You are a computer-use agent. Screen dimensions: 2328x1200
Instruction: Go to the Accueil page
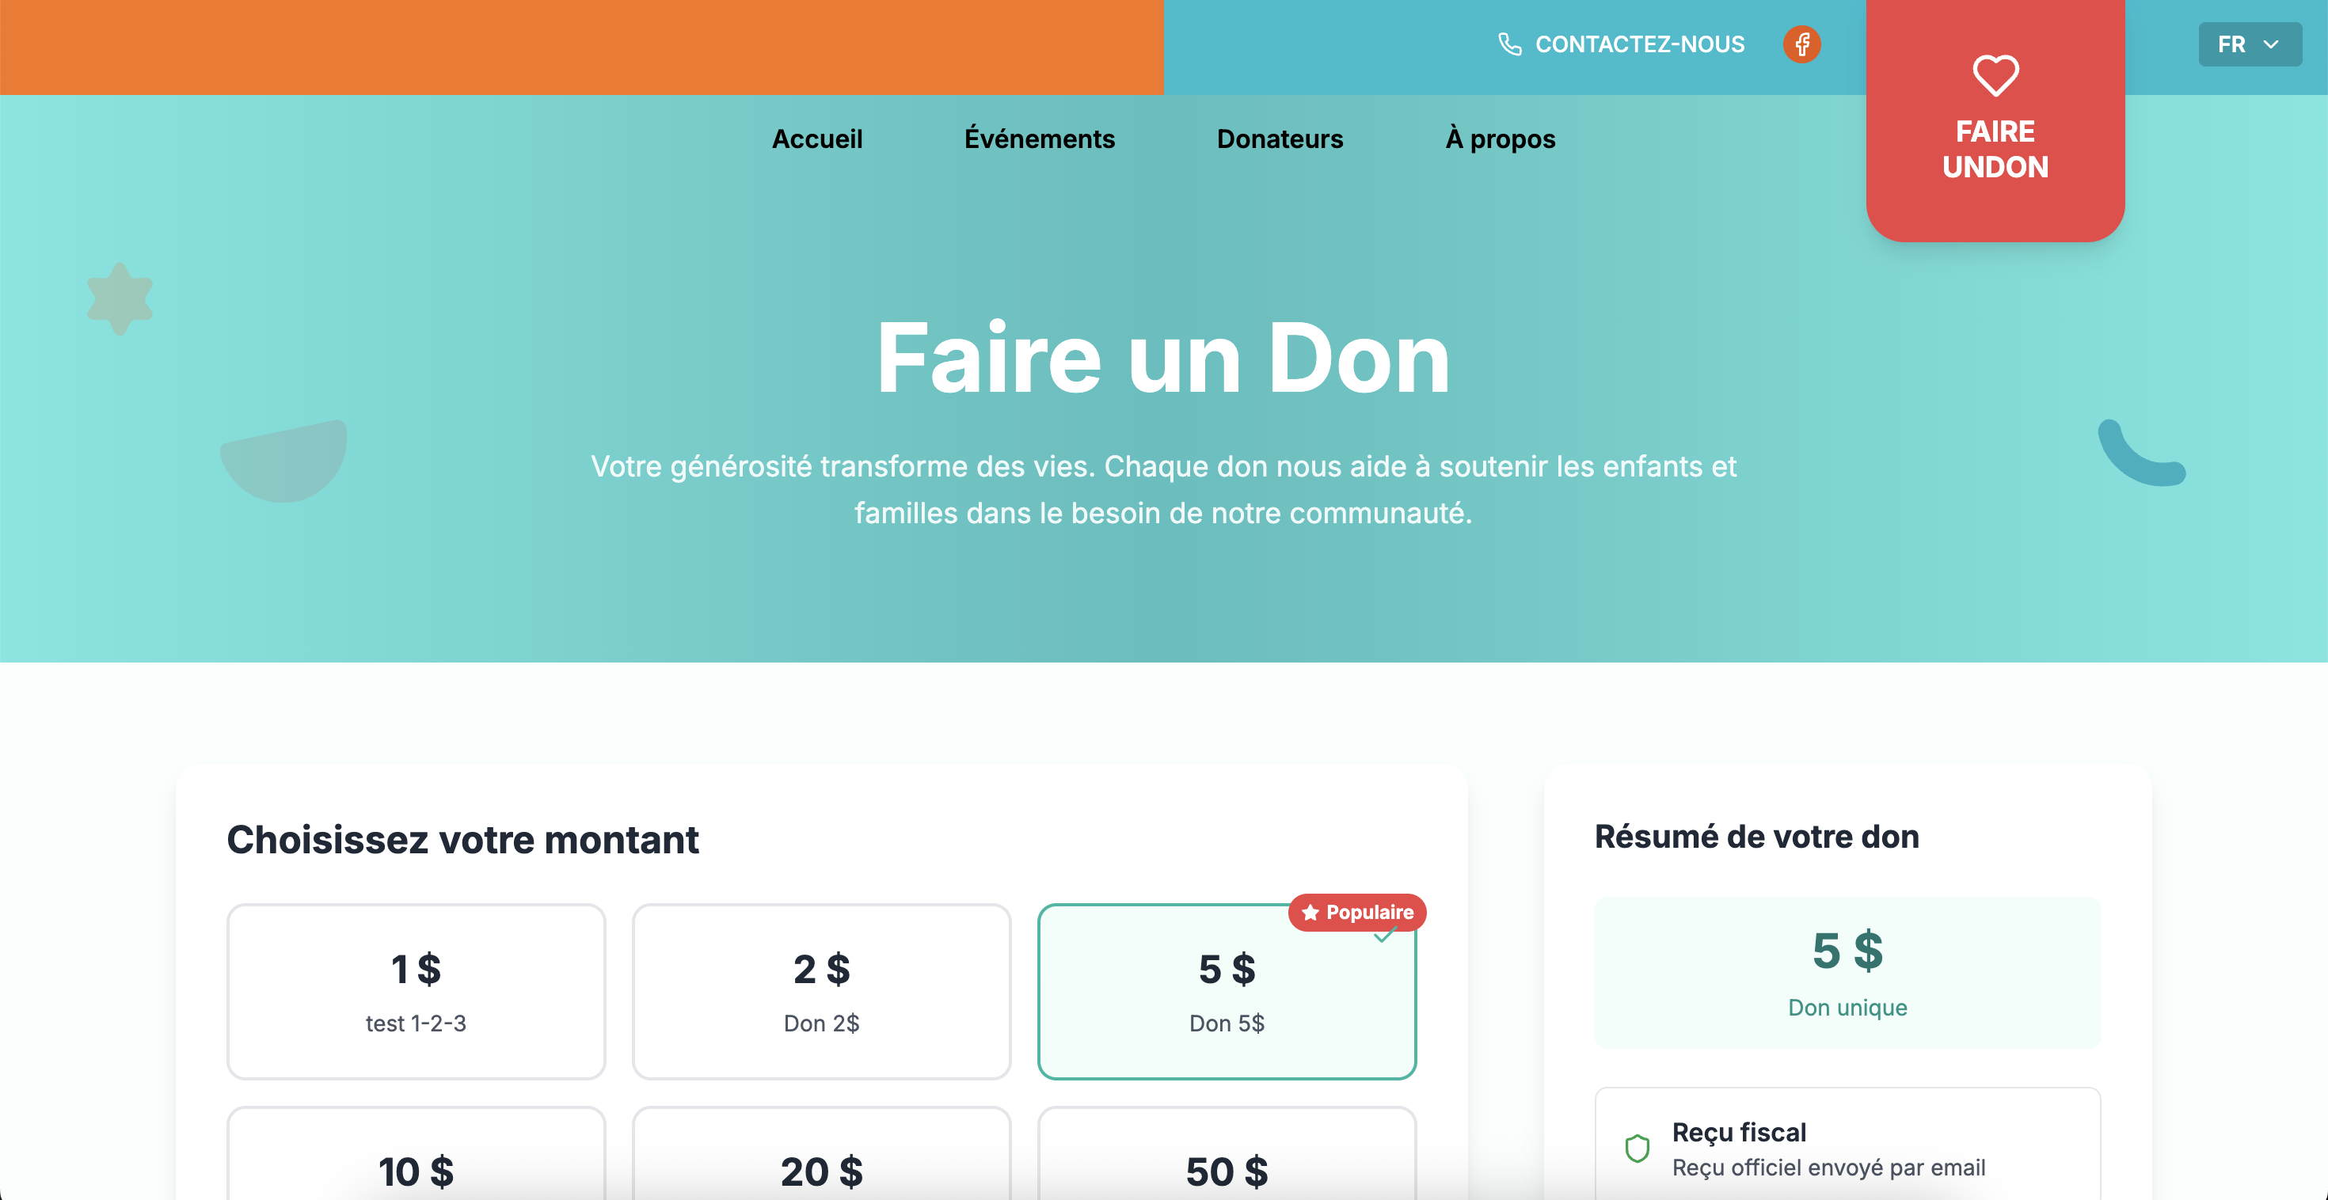coord(816,139)
